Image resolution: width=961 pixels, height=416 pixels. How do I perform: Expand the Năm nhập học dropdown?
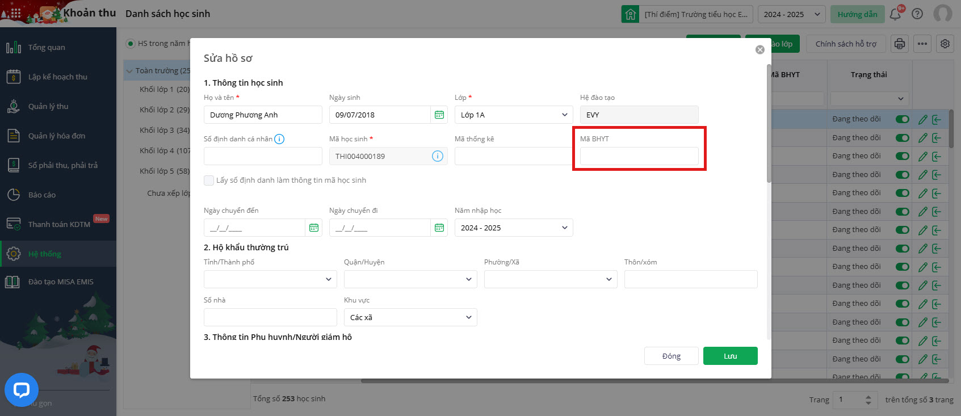click(513, 228)
